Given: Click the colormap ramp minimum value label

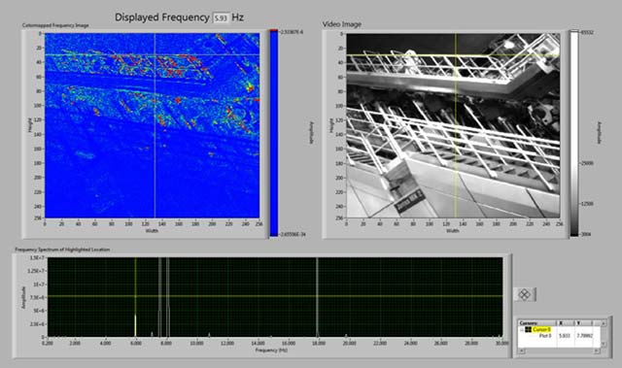Looking at the screenshot, I should [x=293, y=235].
